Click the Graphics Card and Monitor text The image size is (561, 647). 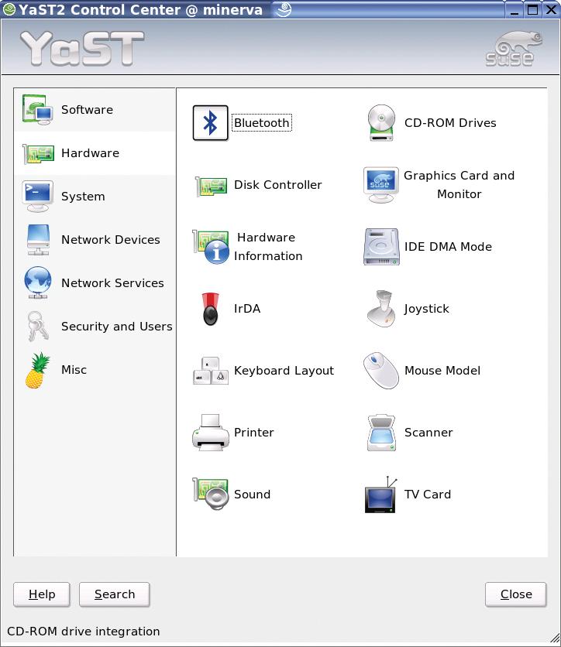[x=459, y=185]
